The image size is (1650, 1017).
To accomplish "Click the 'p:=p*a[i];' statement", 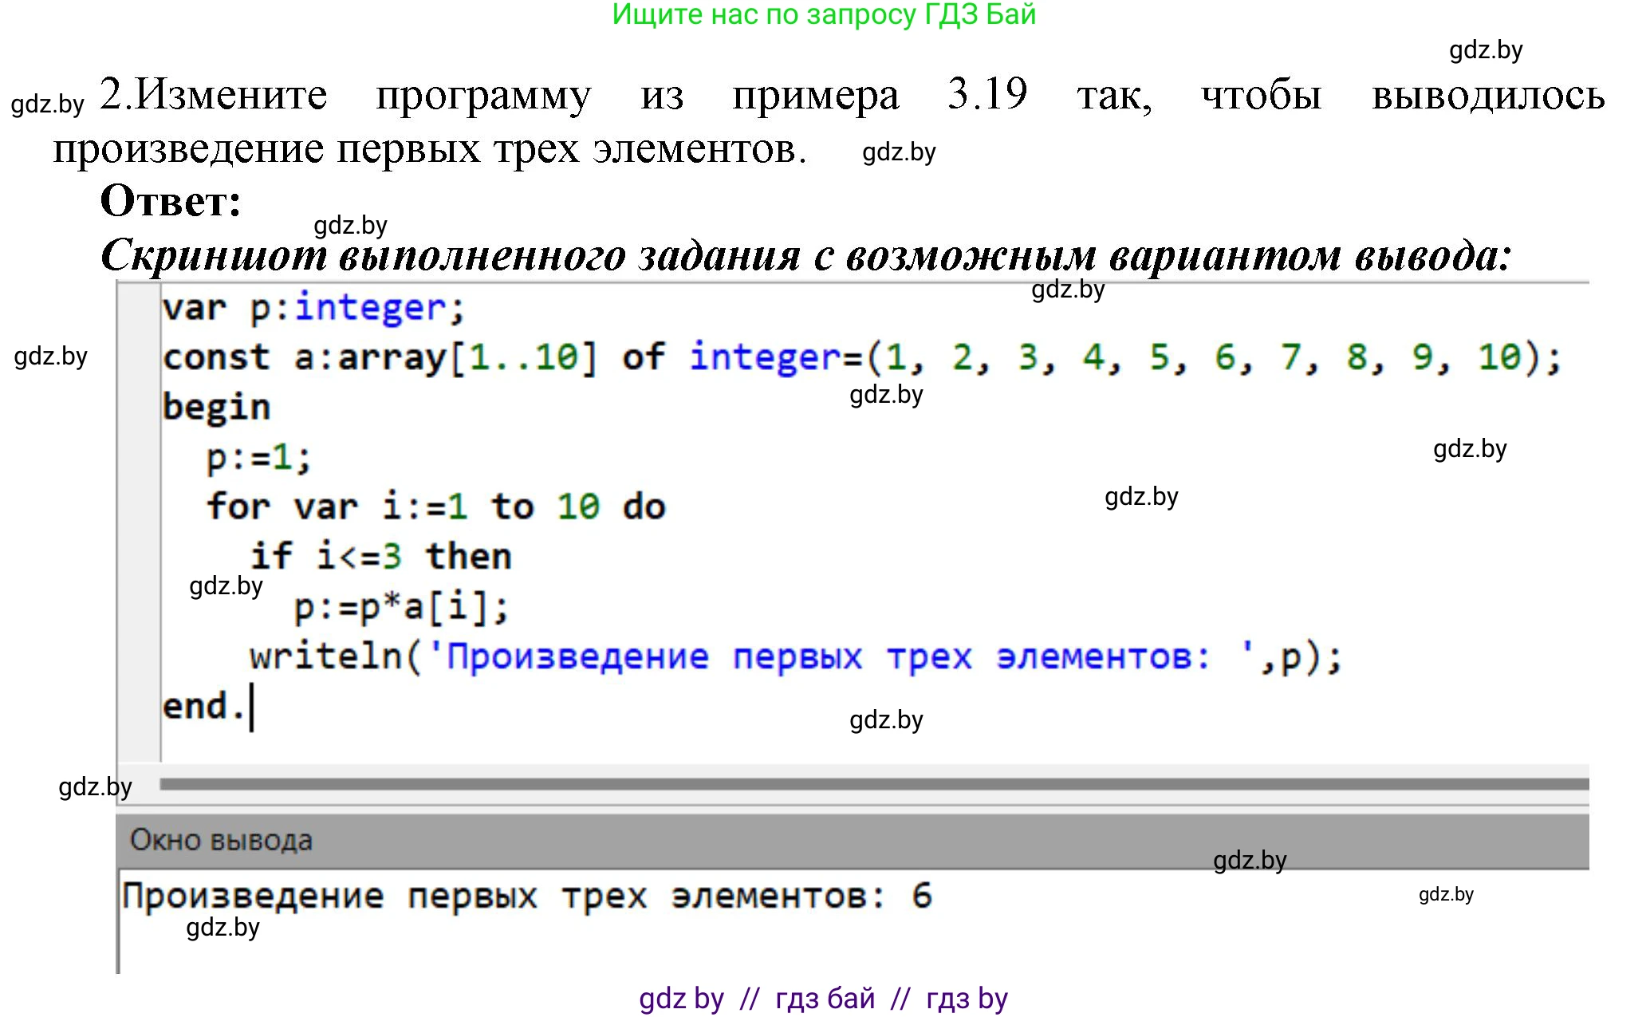I will (400, 607).
